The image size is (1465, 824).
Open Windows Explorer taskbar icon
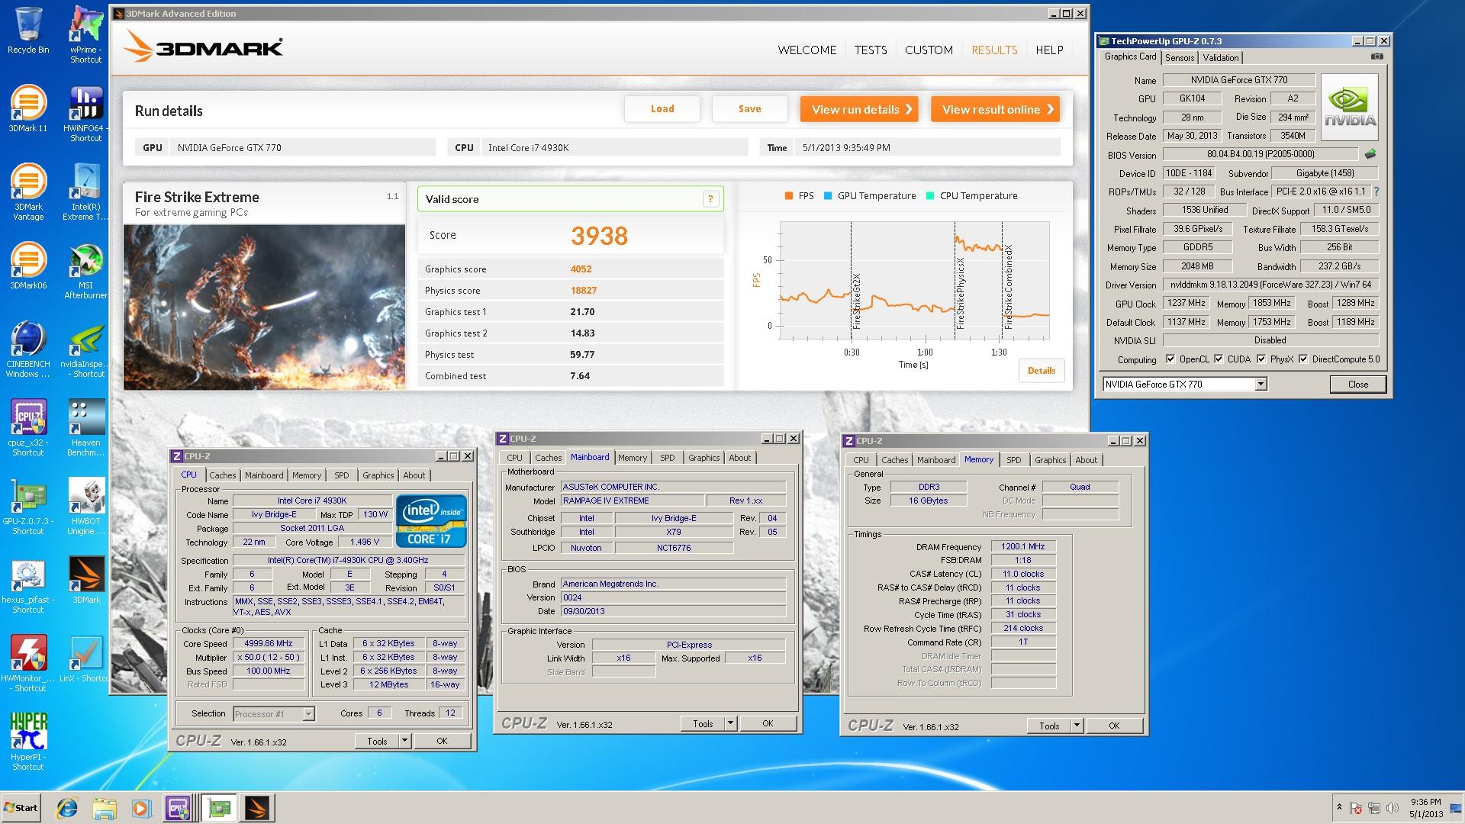point(105,808)
